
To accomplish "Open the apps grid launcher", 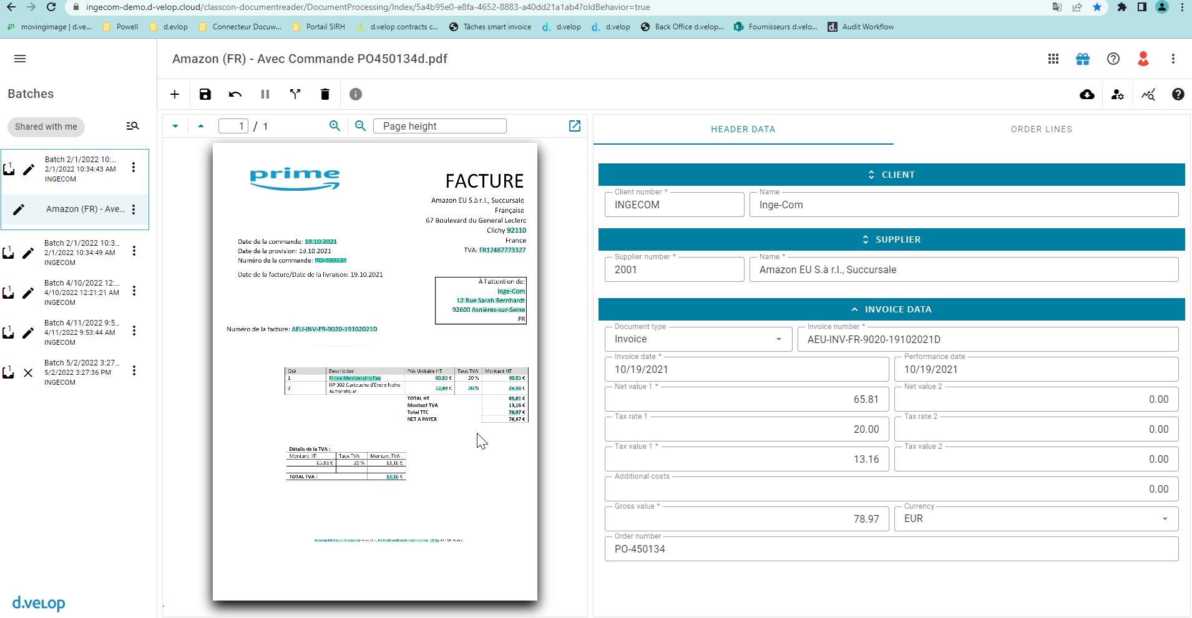I will [x=1053, y=59].
